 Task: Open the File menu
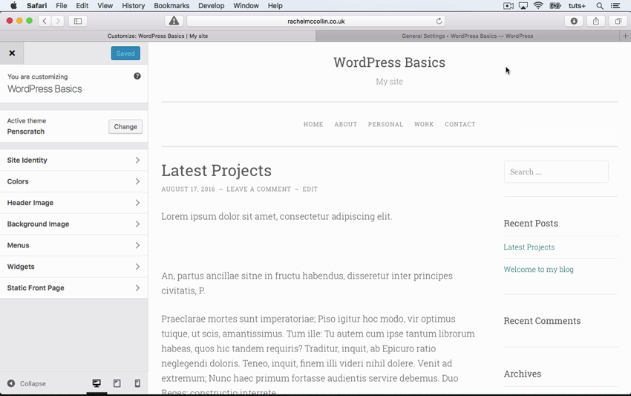(61, 6)
